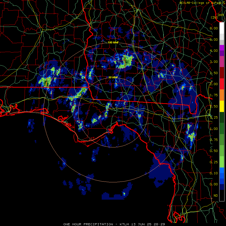Click the KTLH station identifier
The height and width of the screenshot is (226, 226).
tap(125, 224)
